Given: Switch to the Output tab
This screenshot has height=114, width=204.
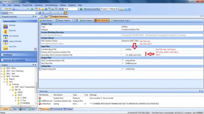Looking at the screenshot, I should click(68, 109).
